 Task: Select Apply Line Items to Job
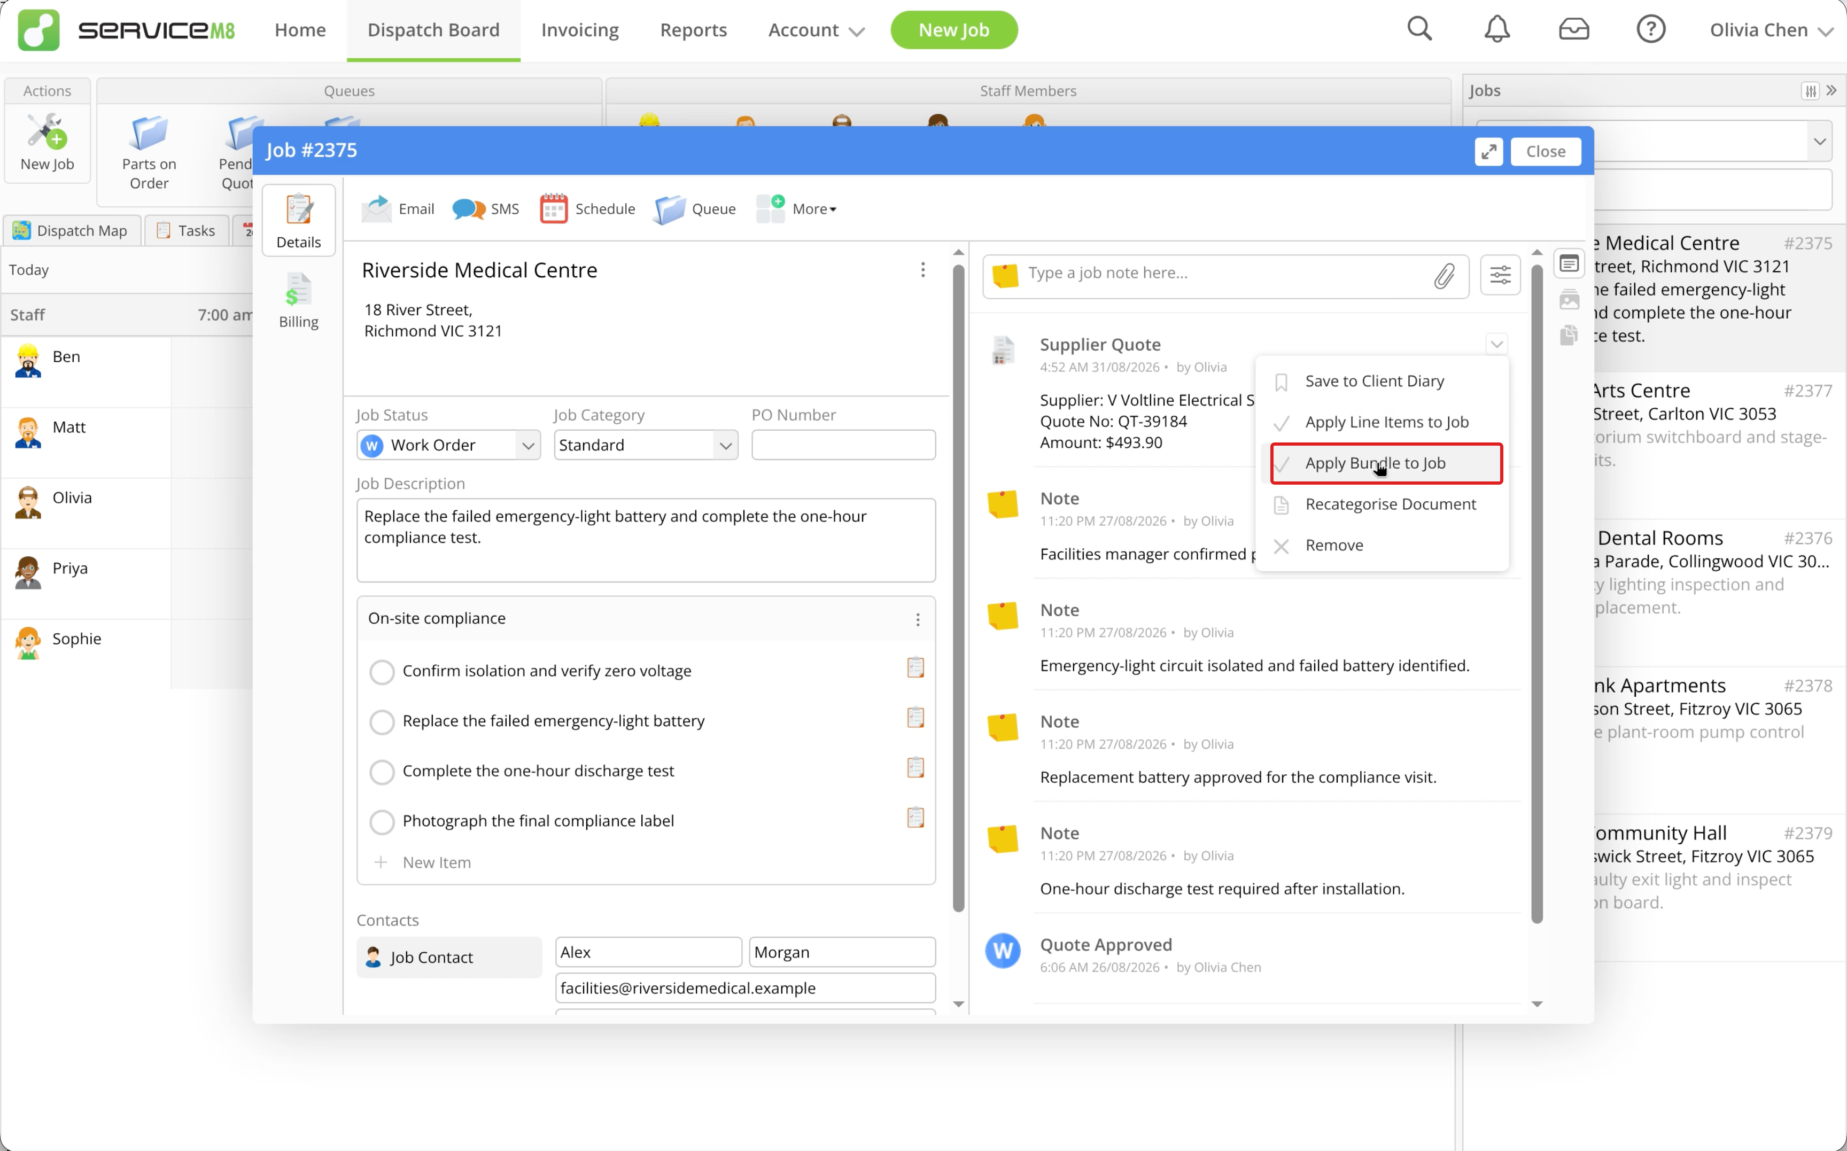pyautogui.click(x=1386, y=422)
